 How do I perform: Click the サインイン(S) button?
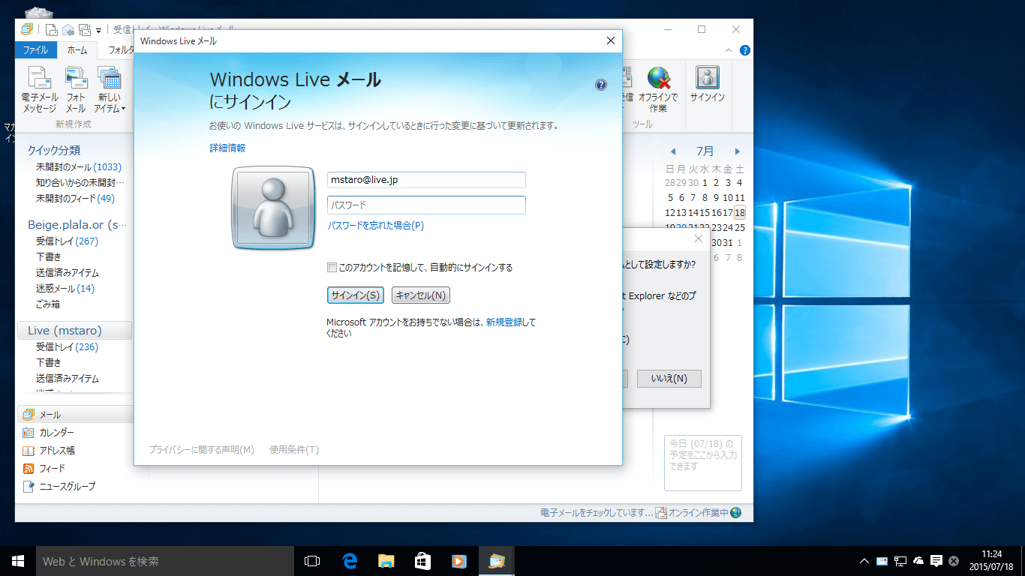[356, 295]
